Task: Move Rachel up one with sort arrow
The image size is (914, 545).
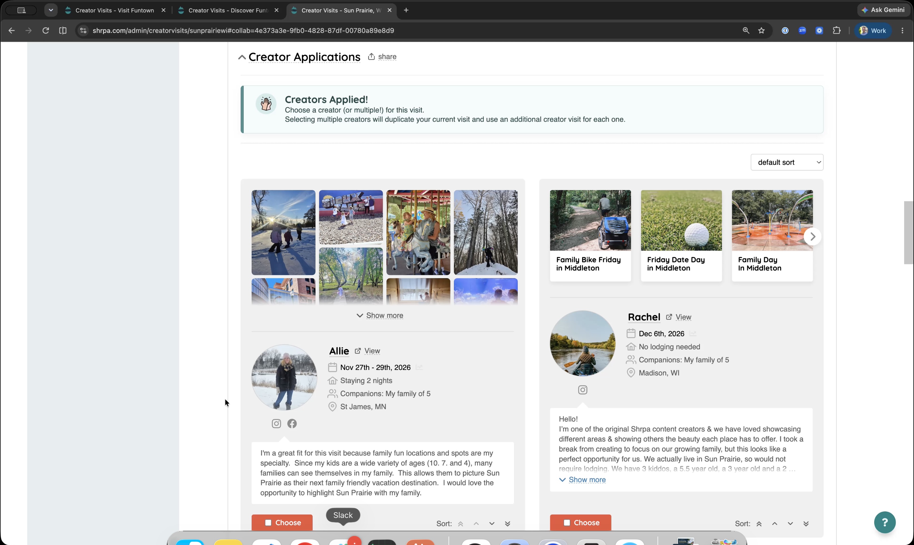Action: [774, 524]
